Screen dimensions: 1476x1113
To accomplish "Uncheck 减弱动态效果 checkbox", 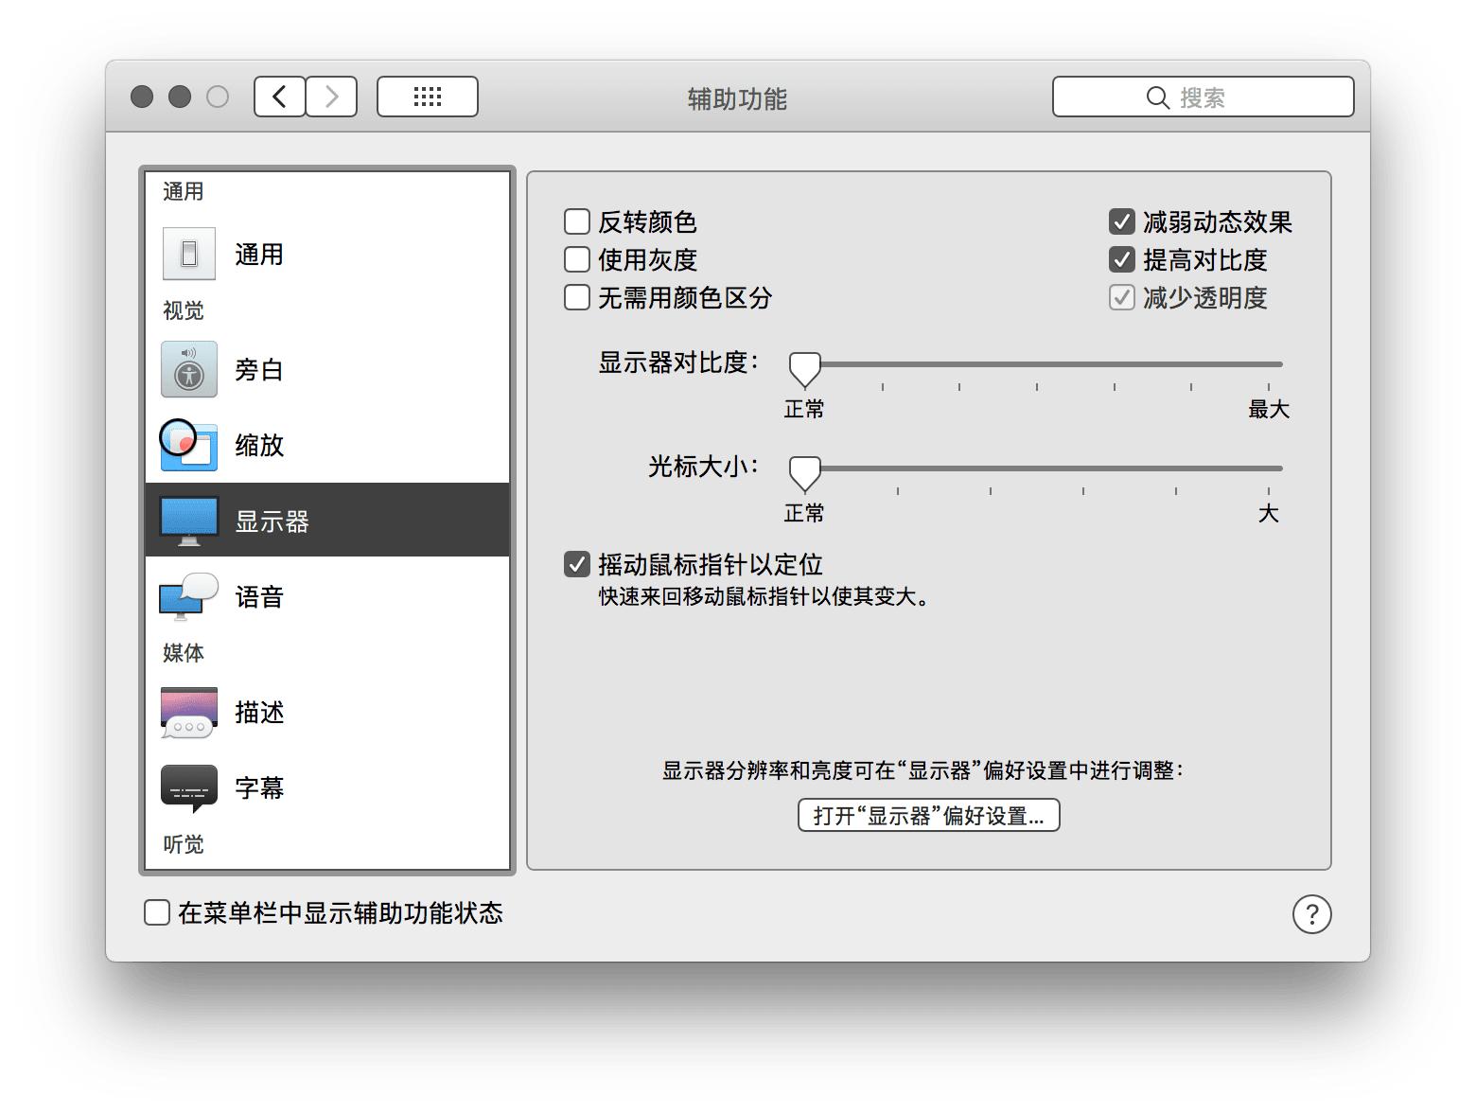I will point(1122,221).
